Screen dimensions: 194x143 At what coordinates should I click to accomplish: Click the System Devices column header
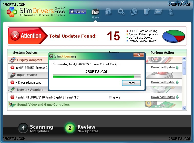[25, 53]
